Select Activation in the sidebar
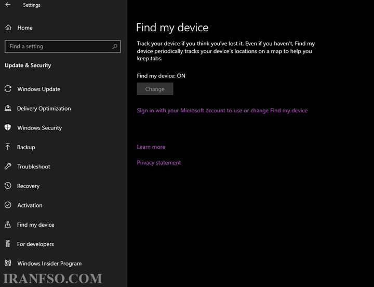 tap(30, 205)
